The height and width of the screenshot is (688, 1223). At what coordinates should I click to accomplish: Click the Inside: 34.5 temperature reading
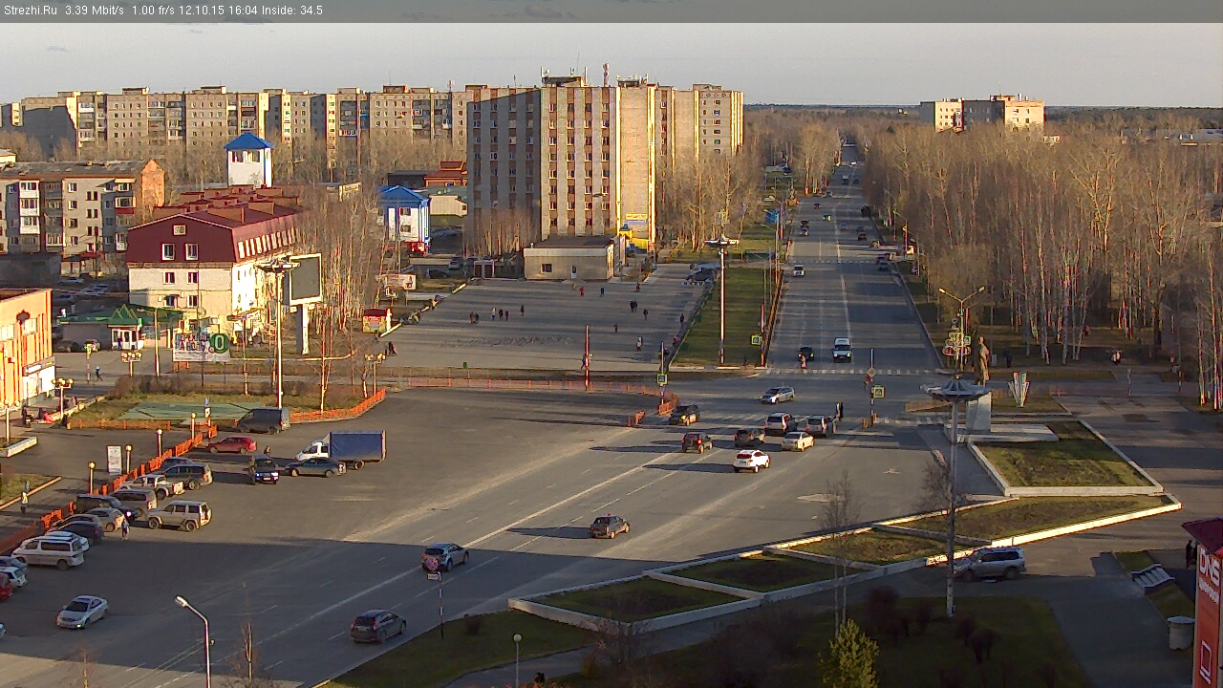point(291,11)
